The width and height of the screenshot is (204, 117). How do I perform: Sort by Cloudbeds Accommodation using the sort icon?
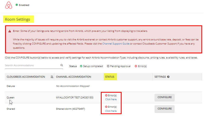coord(52,77)
